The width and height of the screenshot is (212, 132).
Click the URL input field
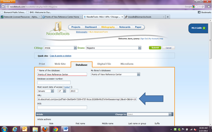[x=87, y=99]
